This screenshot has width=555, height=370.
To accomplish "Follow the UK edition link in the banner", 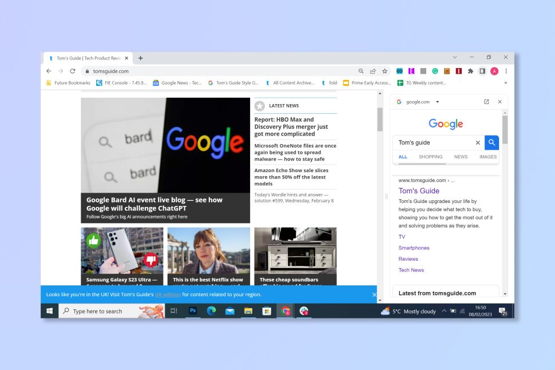I will 168,295.
